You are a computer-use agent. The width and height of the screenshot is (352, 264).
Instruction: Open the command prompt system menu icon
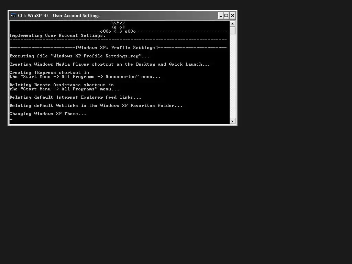(13, 15)
